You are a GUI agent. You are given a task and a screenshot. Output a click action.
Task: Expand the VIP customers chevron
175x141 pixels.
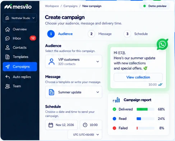(98, 62)
